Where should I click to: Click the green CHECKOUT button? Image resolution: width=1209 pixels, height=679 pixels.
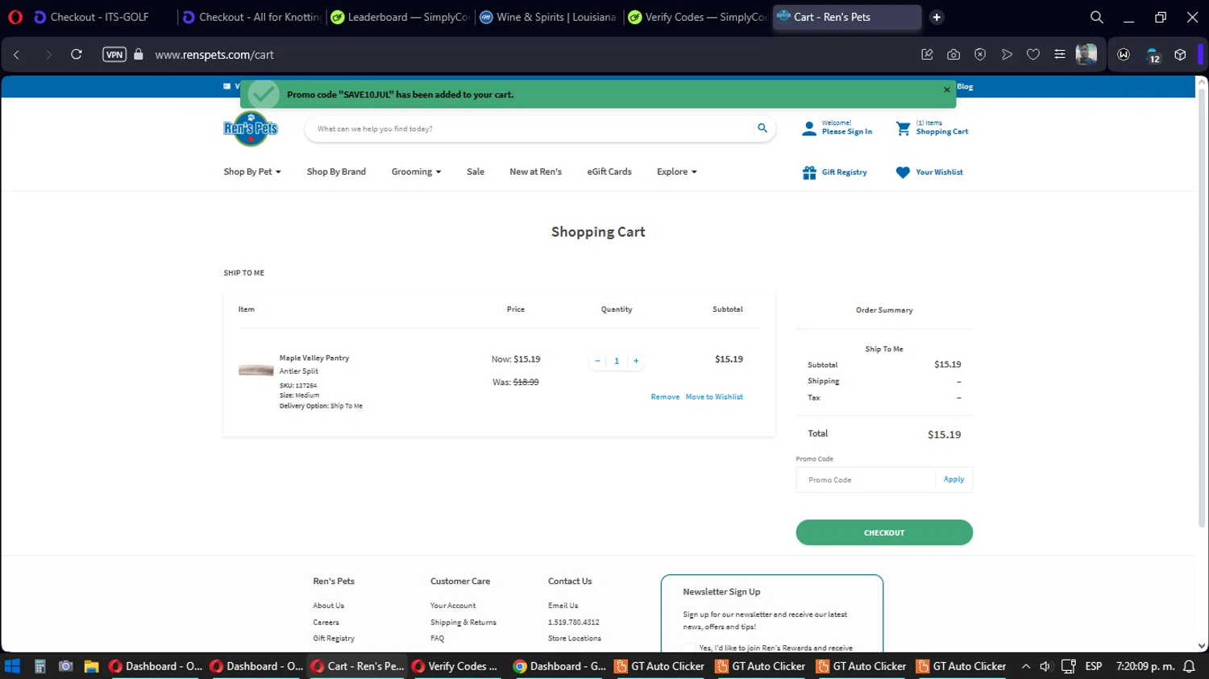click(884, 532)
